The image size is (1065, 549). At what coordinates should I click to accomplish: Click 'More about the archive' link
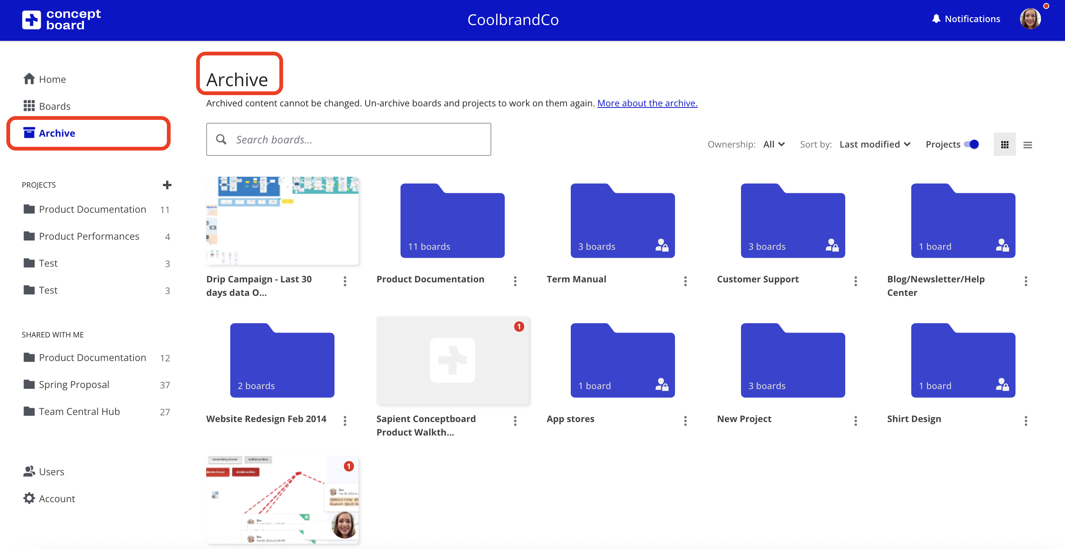point(647,103)
